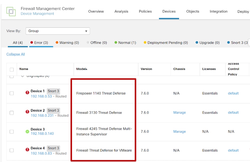Click the Snort 3 badge on Device 1
250x162 pixels.
tap(53, 91)
